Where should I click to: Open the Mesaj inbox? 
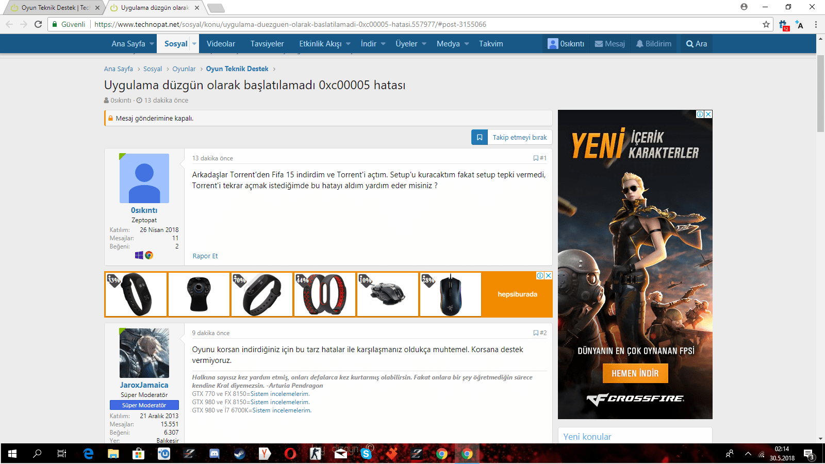coord(610,44)
